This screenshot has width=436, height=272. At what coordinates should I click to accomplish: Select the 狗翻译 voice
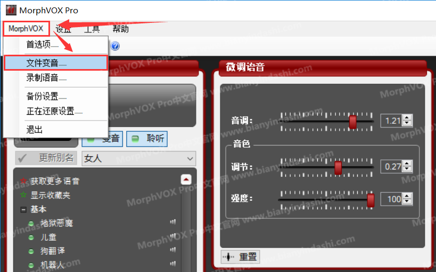pos(53,251)
